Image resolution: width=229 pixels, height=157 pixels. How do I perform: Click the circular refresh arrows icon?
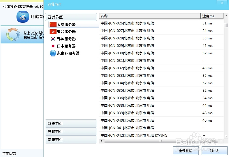coord(13,35)
